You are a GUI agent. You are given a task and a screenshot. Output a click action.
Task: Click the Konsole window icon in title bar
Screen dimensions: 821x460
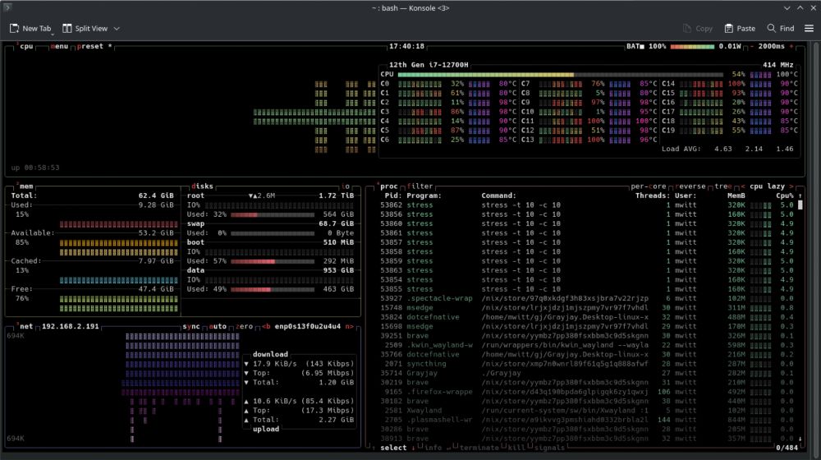(7, 7)
